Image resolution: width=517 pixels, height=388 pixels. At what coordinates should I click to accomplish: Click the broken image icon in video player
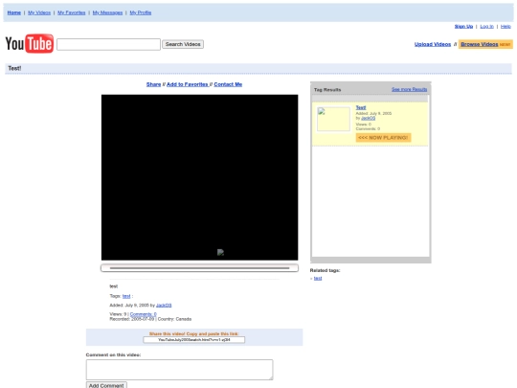(x=220, y=252)
